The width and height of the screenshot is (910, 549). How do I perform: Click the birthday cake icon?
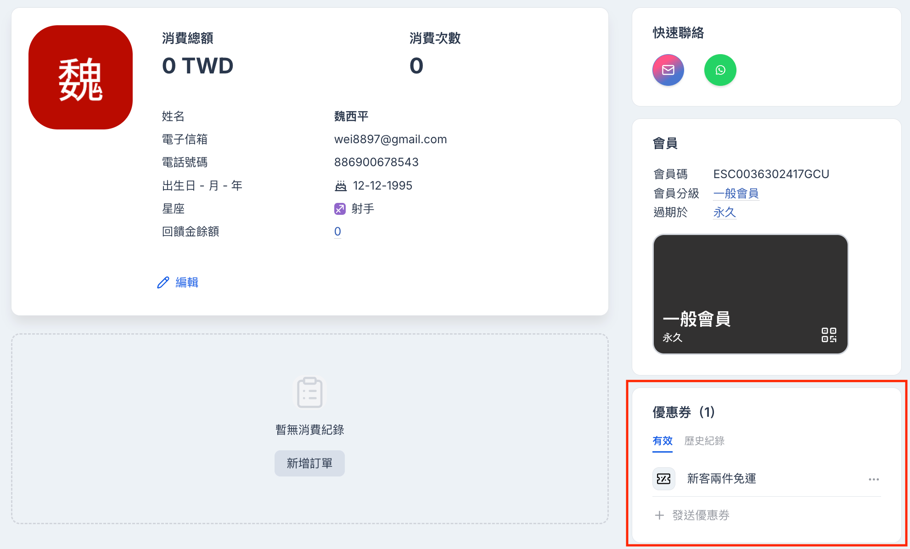(341, 186)
